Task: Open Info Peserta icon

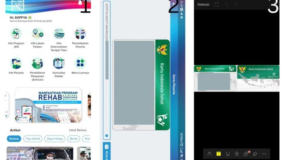Action: (x=16, y=63)
